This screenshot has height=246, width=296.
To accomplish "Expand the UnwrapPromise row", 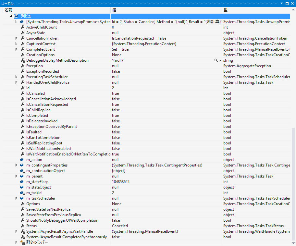I will 17,22.
